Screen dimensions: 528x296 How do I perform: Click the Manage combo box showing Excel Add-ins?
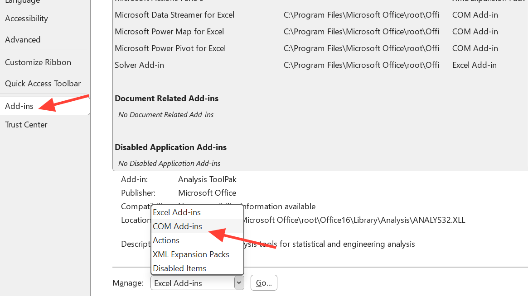(192, 283)
